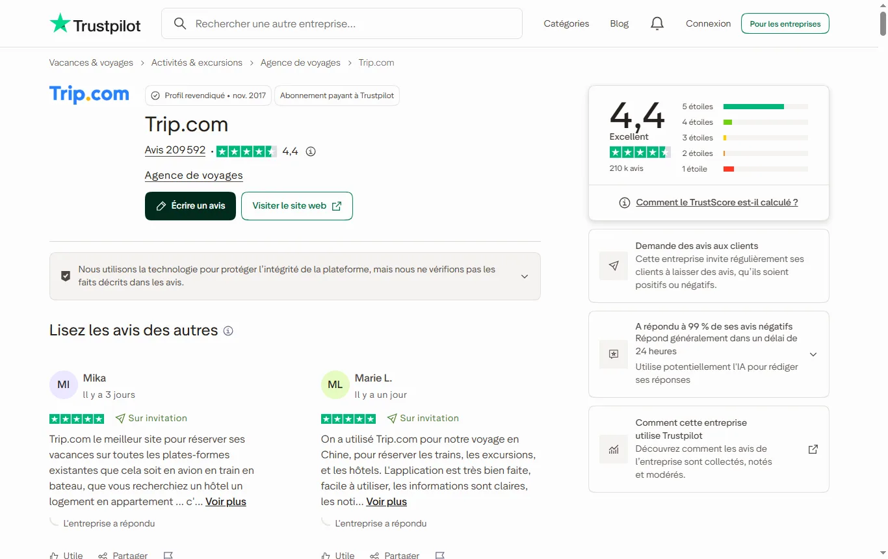Open the Blog menu item
Viewport: 888px width, 559px height.
tap(620, 23)
